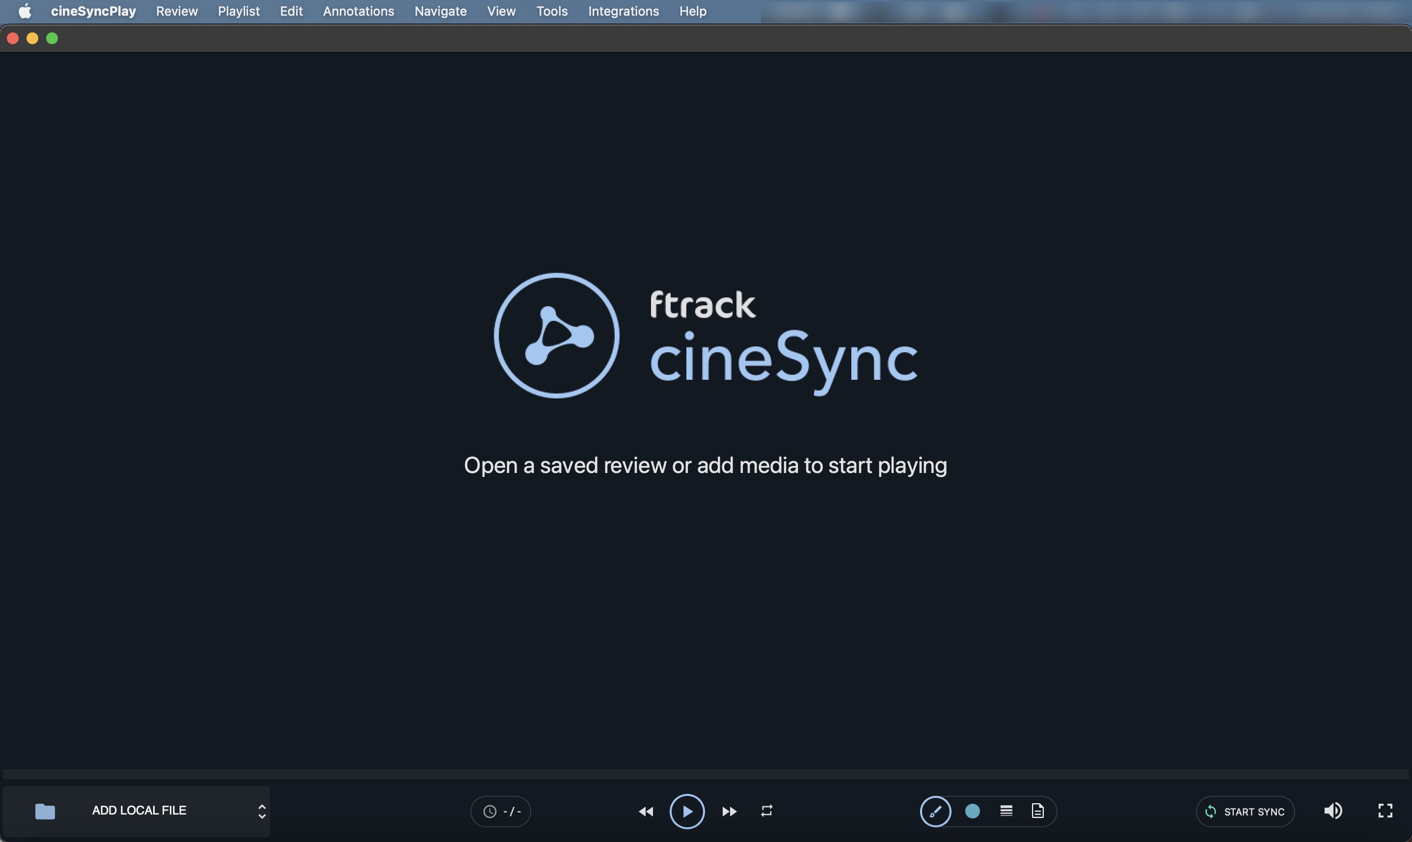1412x842 pixels.
Task: Select the annotation pen tool
Action: click(x=935, y=811)
